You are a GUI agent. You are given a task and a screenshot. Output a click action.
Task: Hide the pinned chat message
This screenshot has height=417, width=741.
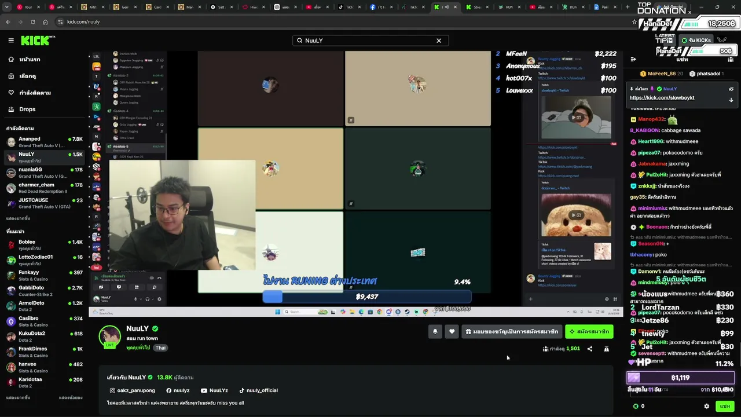[731, 89]
